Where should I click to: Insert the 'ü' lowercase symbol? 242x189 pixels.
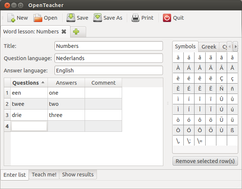pyautogui.click(x=232, y=120)
